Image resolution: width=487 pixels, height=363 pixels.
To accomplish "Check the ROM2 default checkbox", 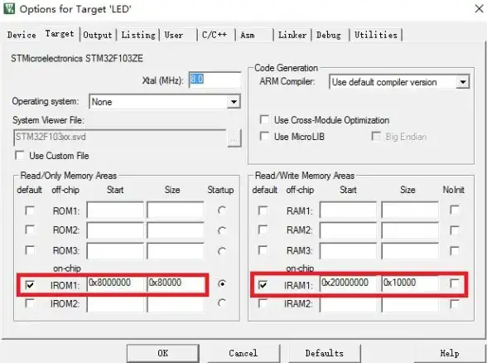I will tap(30, 230).
